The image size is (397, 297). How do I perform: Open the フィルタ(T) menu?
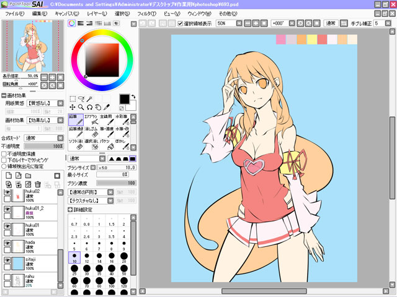[x=146, y=14]
